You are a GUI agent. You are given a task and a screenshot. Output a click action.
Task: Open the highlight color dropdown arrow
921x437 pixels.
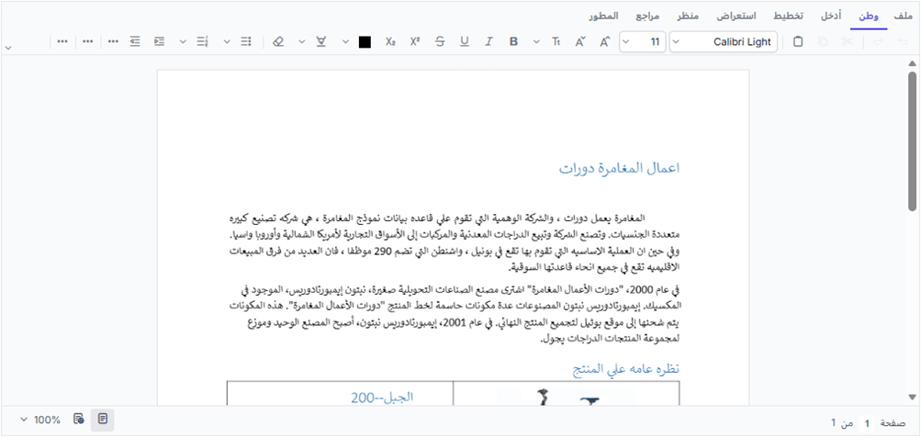pos(302,41)
